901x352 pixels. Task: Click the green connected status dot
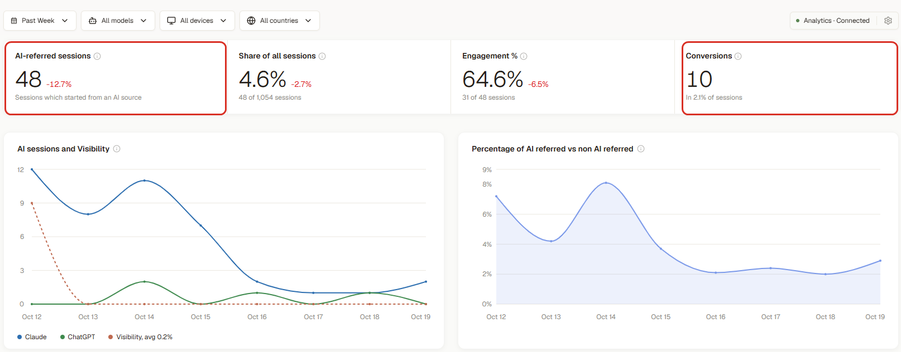coord(798,21)
